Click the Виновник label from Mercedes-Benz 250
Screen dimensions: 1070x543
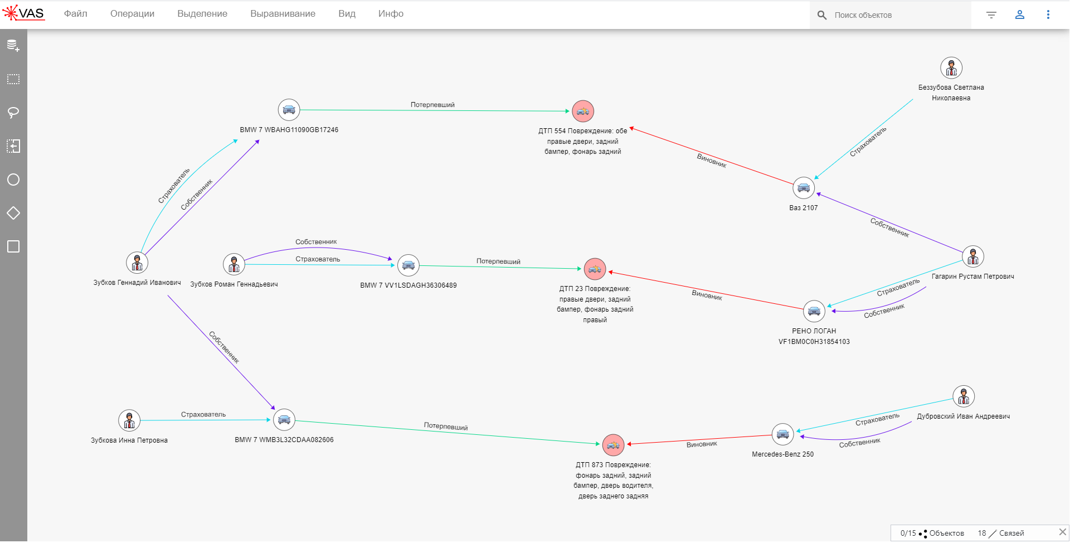[702, 444]
